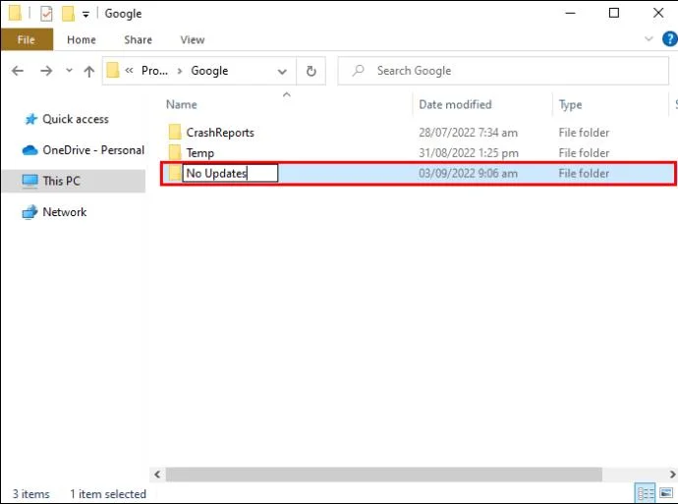This screenshot has width=678, height=504.
Task: Switch to the Home ribbon tab
Action: [x=82, y=39]
